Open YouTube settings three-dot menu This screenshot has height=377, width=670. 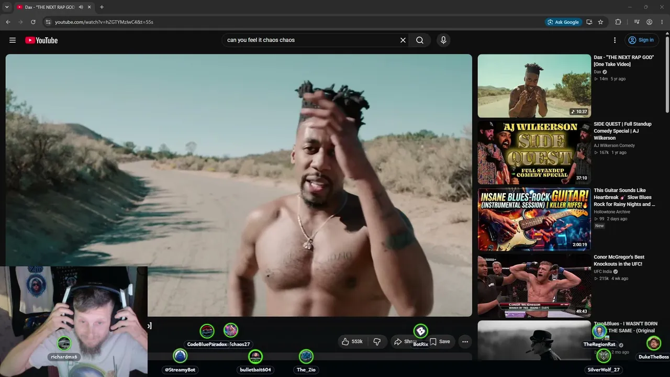(615, 40)
